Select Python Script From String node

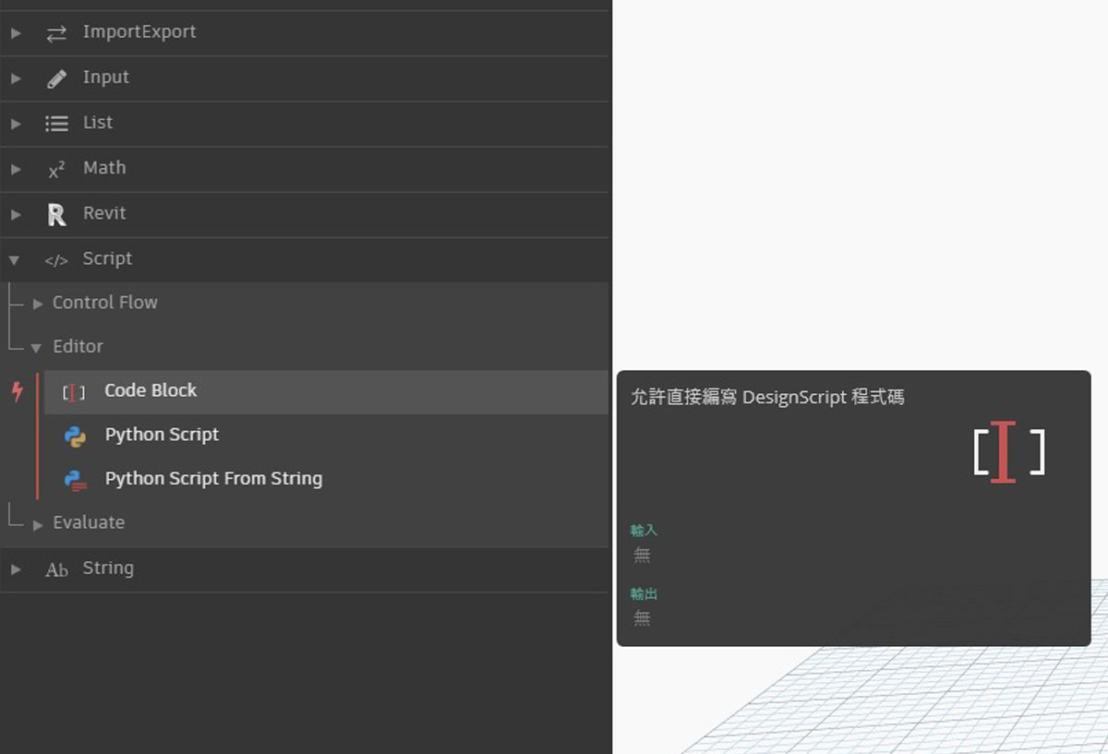(326, 479)
